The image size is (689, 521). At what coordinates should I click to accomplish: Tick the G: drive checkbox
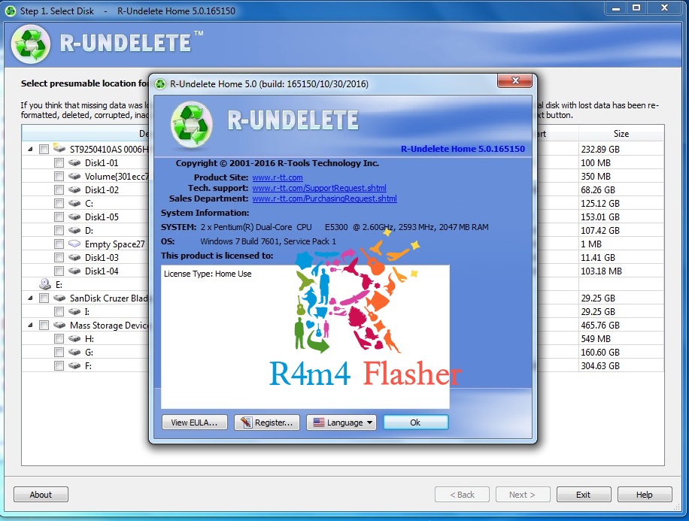tap(59, 353)
